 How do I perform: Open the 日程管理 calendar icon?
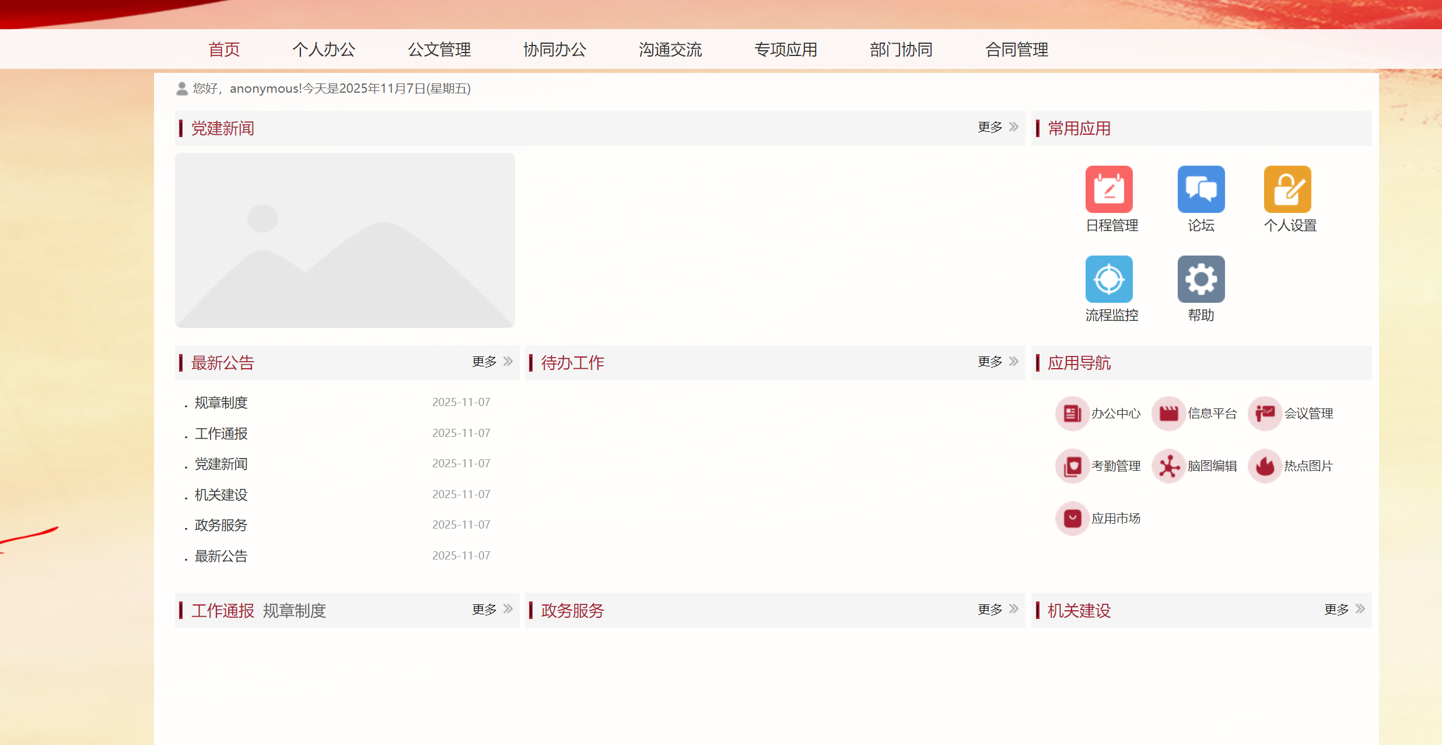coord(1108,189)
